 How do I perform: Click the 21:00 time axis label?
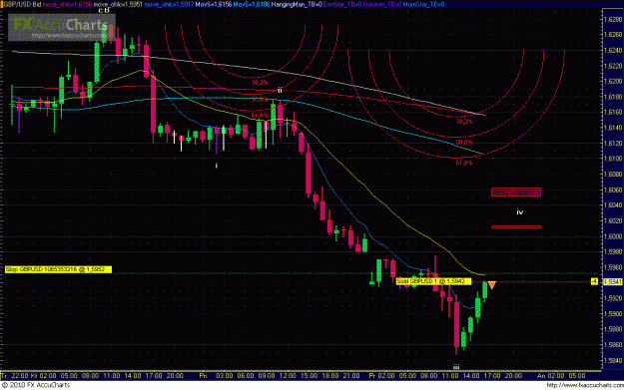tap(351, 376)
